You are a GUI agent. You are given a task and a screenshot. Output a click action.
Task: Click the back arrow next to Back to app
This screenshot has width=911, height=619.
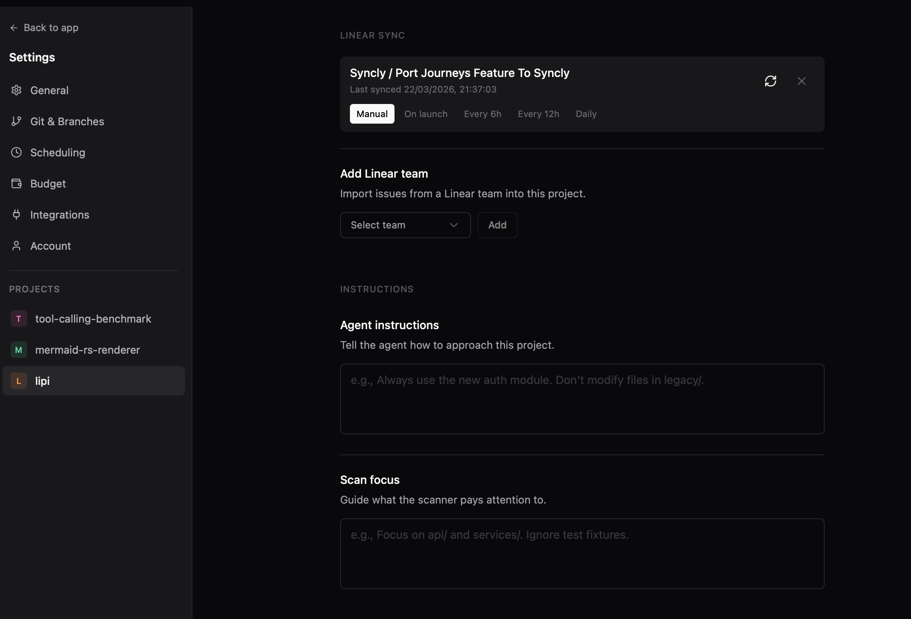coord(14,27)
